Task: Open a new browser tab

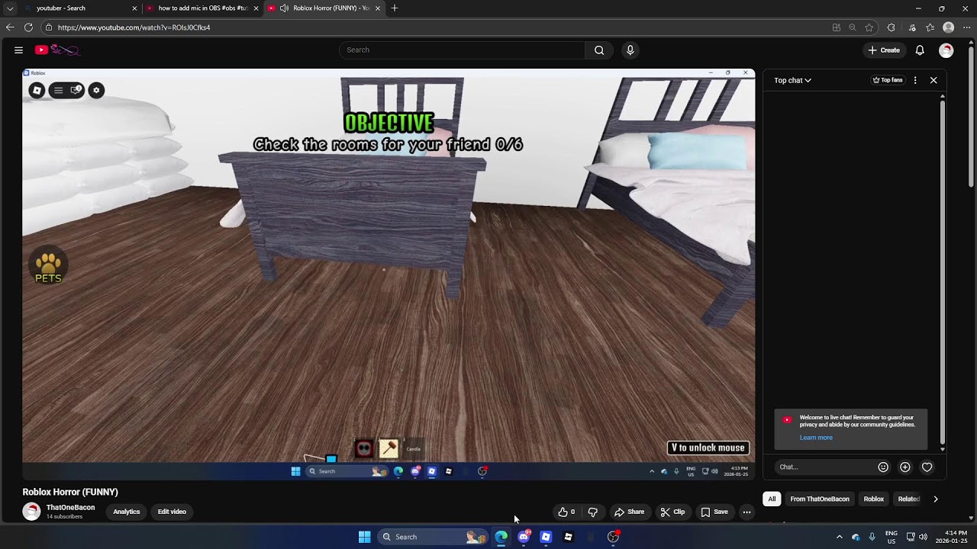Action: pyautogui.click(x=394, y=8)
